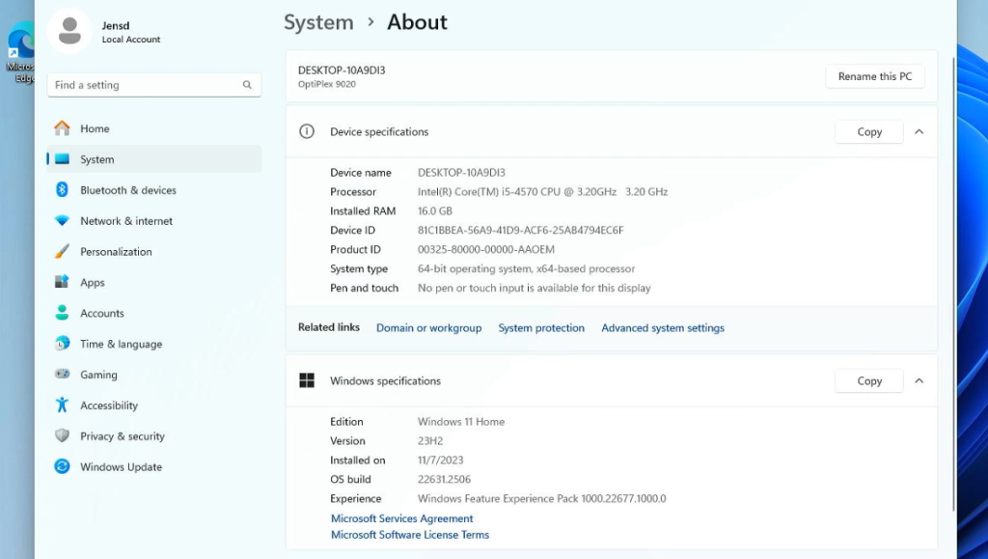Open Microsoft Software License Terms link
Screen dimensions: 988x559
point(410,535)
